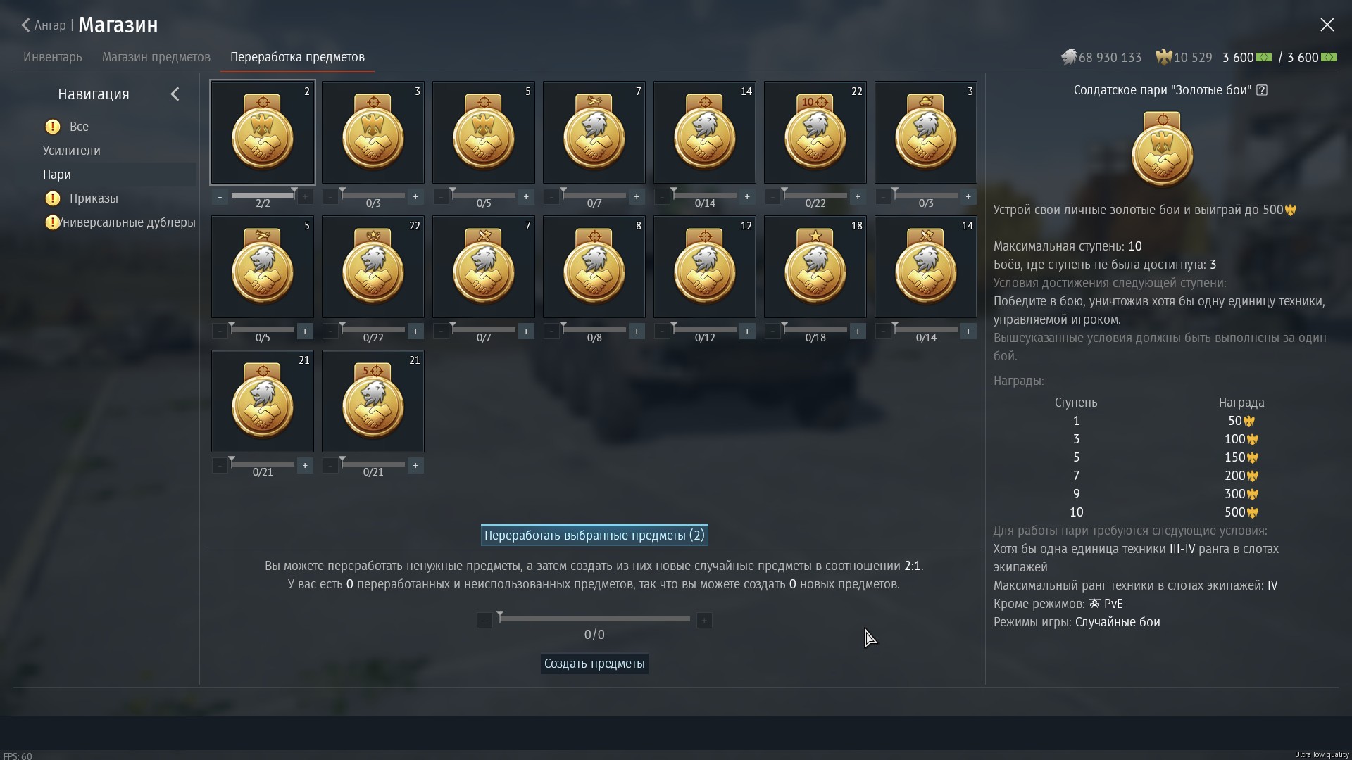Collapse the Навигация panel with the chevron arrow
The height and width of the screenshot is (760, 1352).
175,94
